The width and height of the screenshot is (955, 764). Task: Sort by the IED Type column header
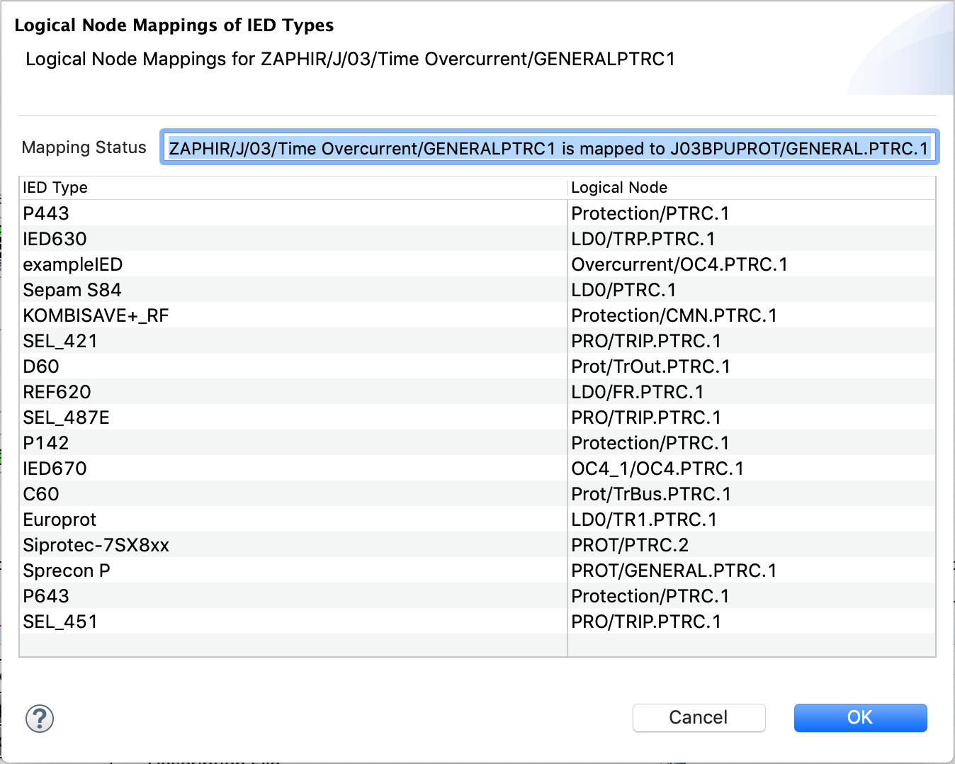55,188
